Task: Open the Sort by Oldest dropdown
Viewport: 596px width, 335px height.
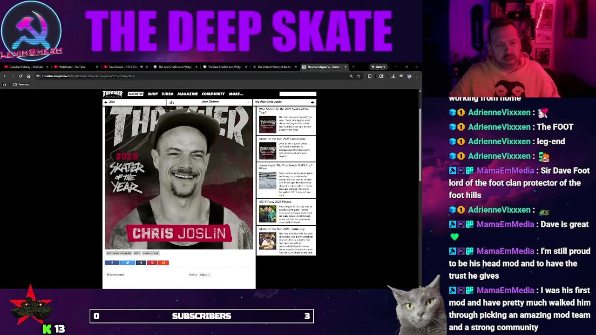Action: pos(204,275)
